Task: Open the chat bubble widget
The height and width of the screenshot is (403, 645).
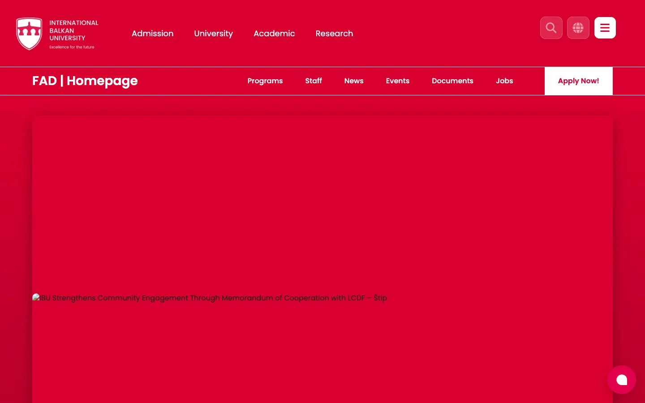Action: [622, 380]
